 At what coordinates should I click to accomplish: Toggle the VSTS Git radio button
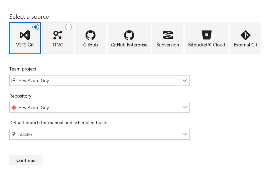36,27
